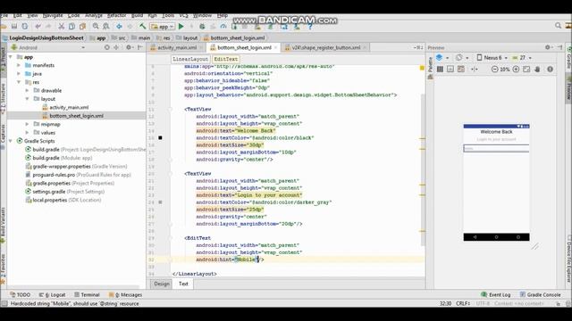Click the Debug app bug icon

point(202,26)
